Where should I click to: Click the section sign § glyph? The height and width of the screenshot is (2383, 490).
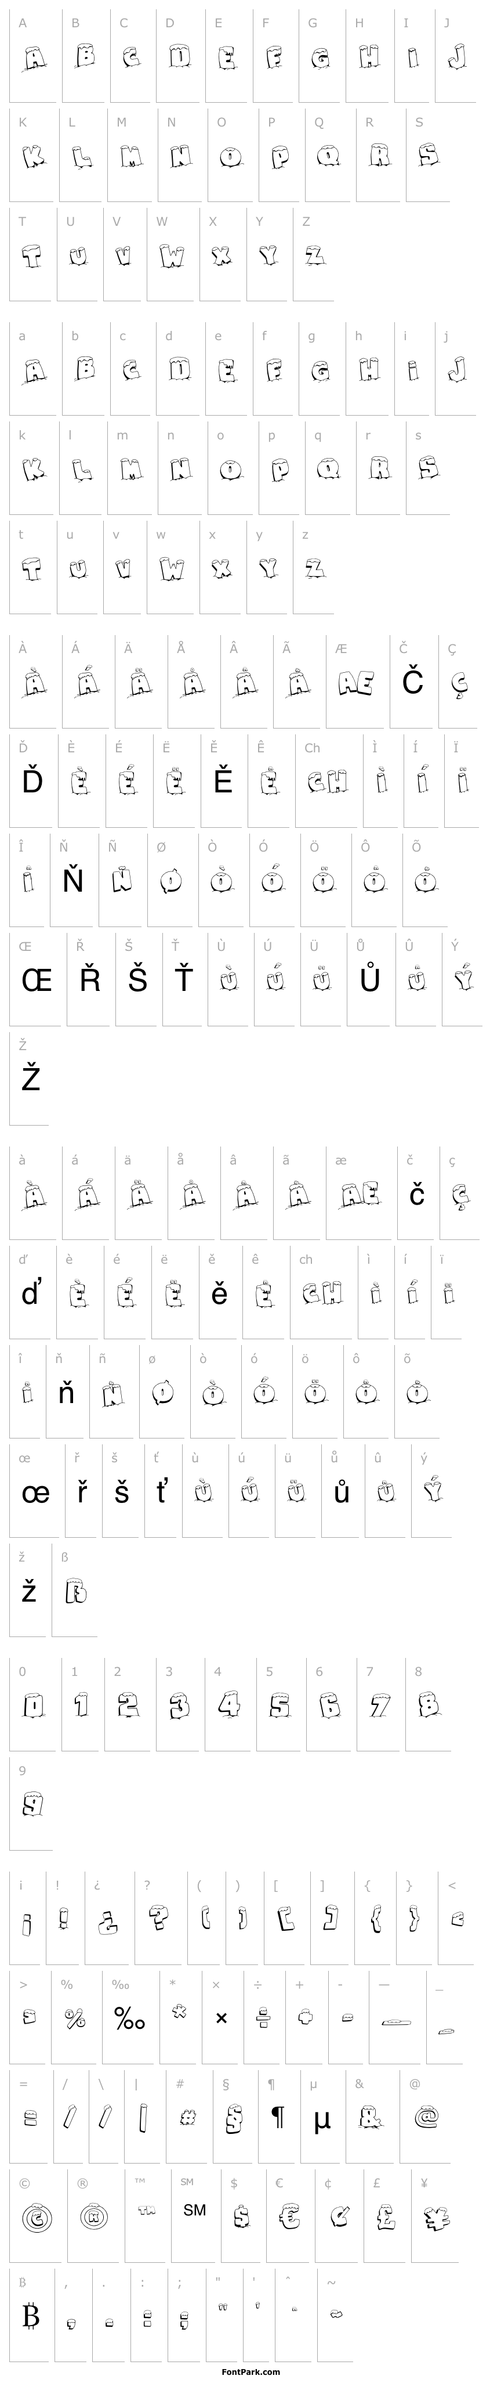click(x=233, y=2112)
